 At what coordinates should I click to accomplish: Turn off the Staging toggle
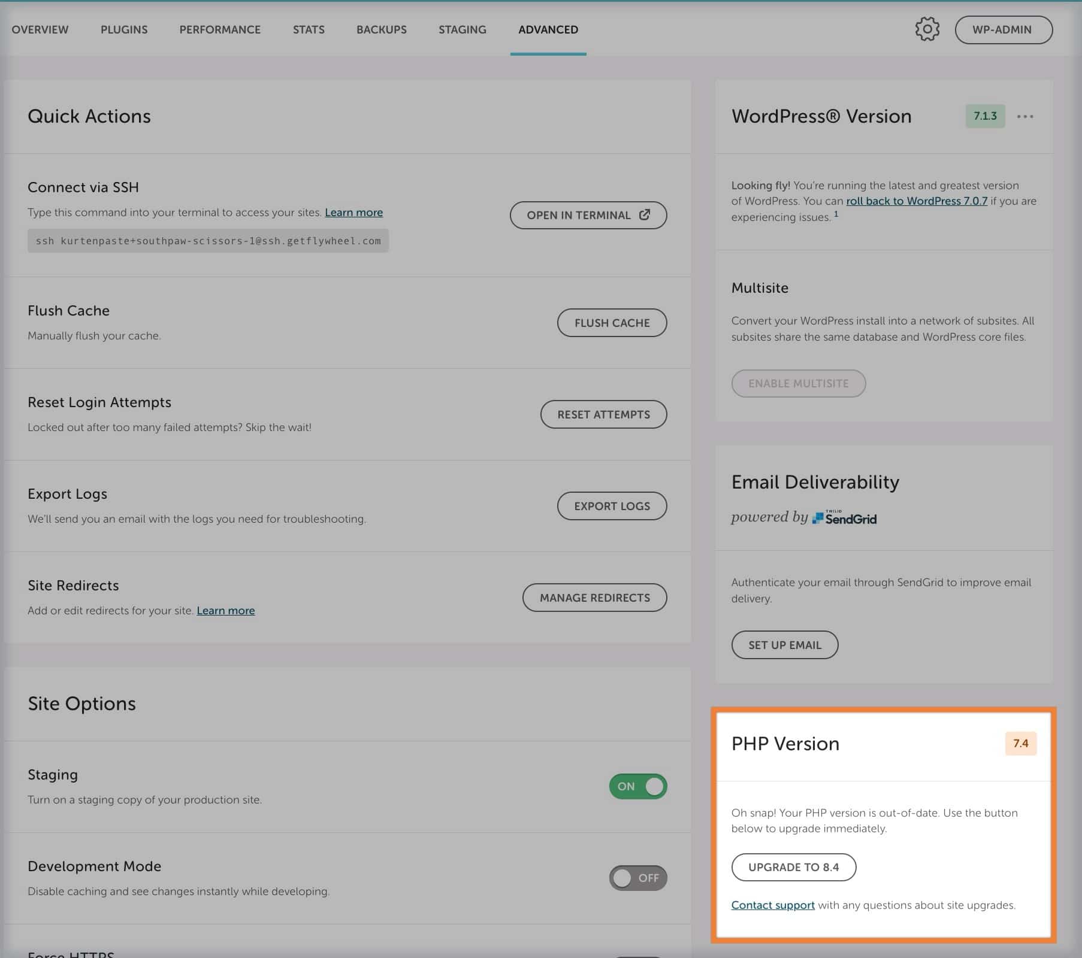(x=638, y=786)
